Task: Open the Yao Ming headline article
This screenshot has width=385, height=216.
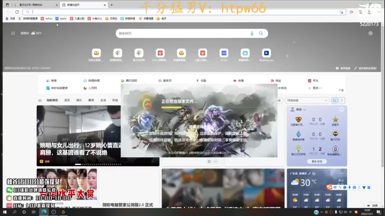Action: [x=80, y=149]
